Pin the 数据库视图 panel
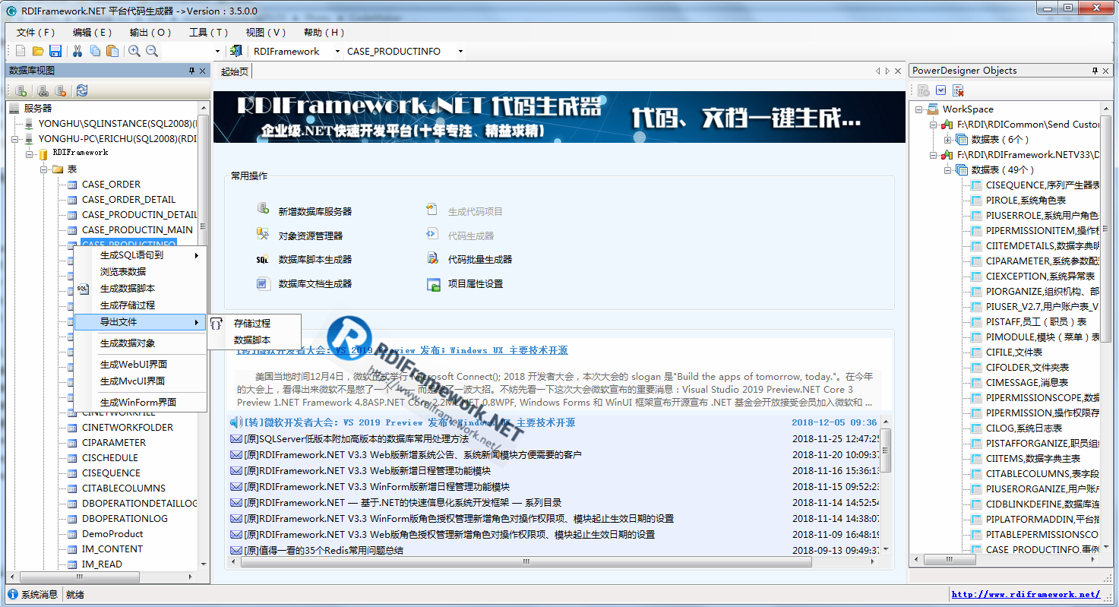The width and height of the screenshot is (1119, 607). tap(191, 71)
